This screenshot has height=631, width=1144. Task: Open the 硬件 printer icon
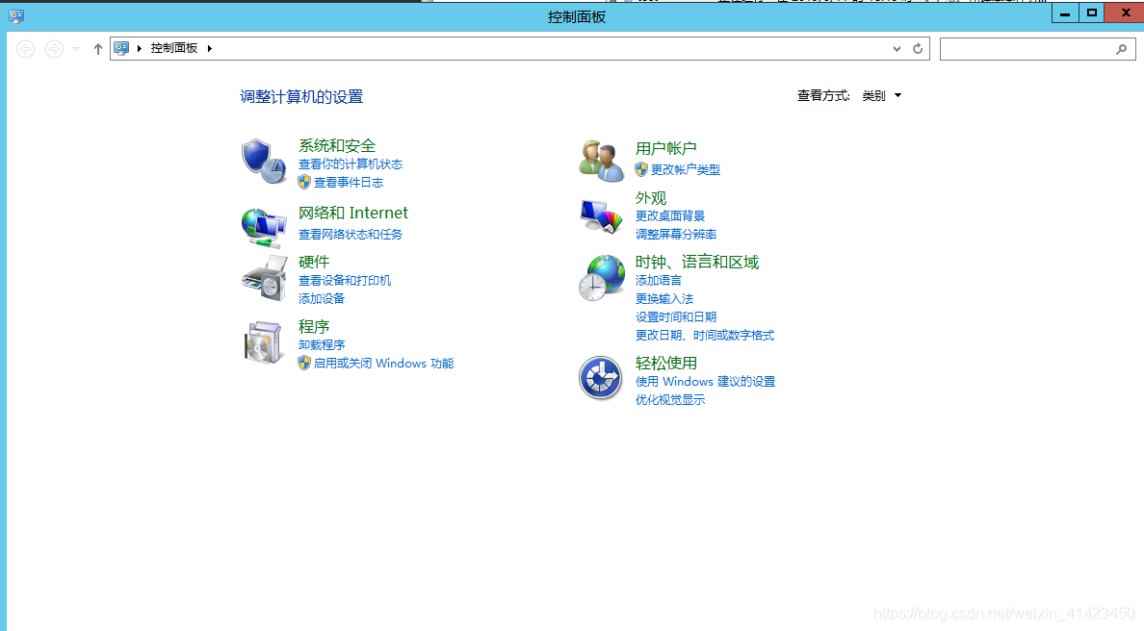pos(264,278)
